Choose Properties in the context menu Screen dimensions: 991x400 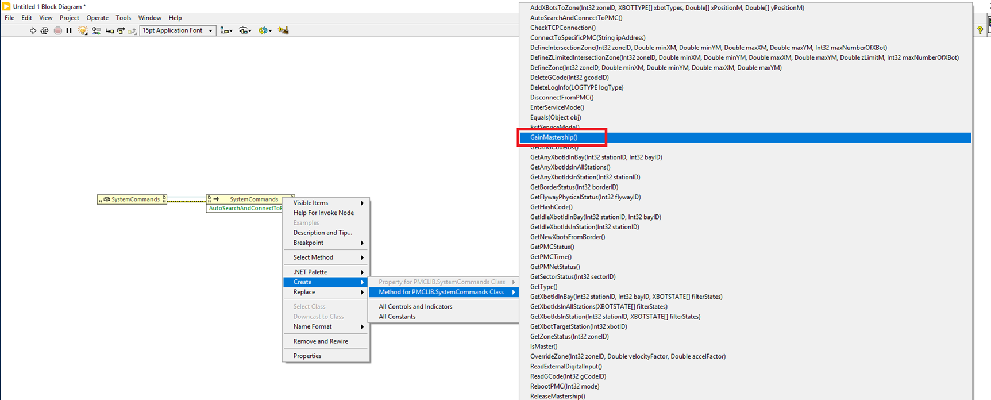coord(307,356)
